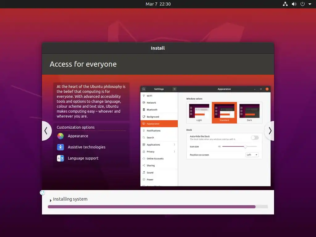
Task: Click the Wi-Fi signal icon in sidebar
Action: click(x=144, y=96)
